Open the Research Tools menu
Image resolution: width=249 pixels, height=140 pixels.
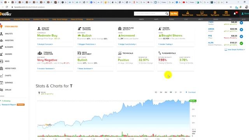(x=188, y=14)
